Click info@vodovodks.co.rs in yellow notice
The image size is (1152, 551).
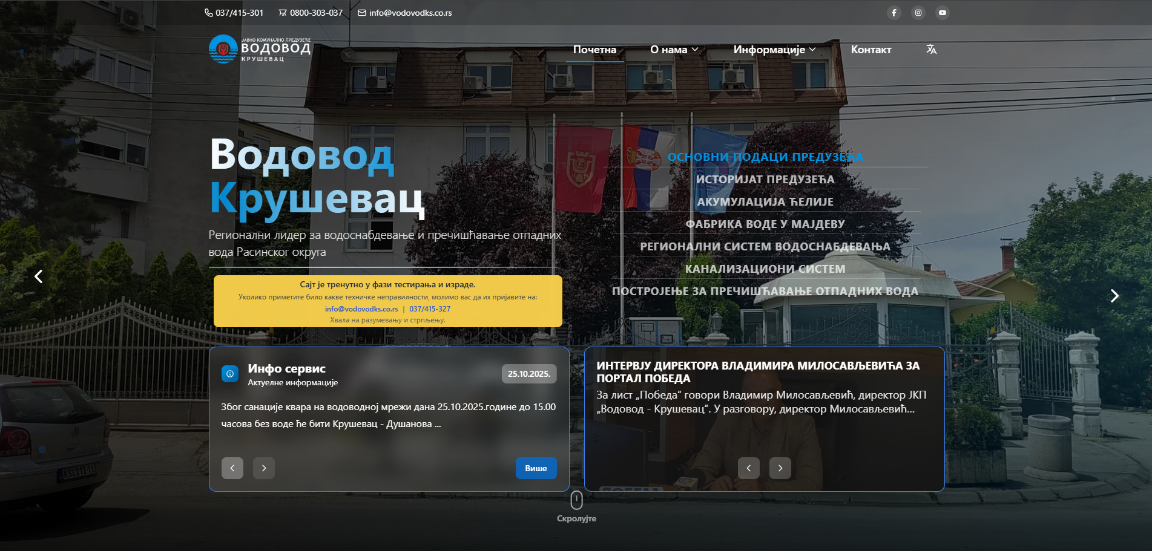pyautogui.click(x=361, y=309)
